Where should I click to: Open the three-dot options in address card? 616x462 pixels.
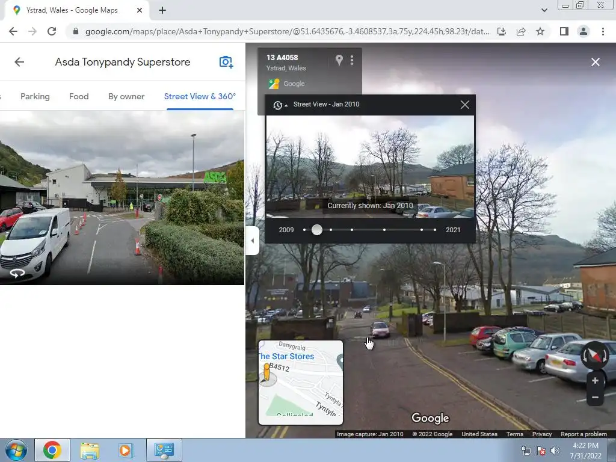pos(352,60)
